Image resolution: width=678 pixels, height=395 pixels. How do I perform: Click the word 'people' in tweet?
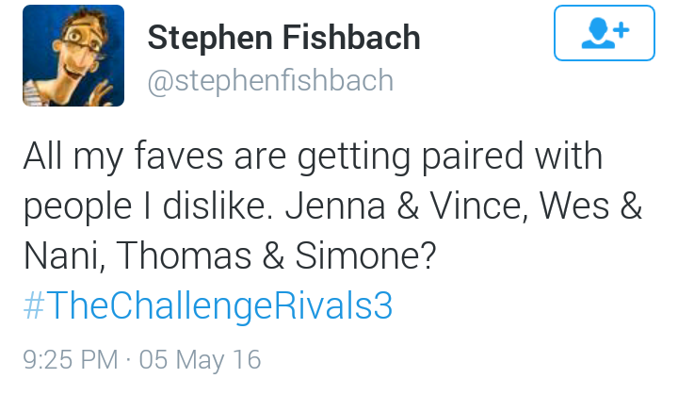(77, 208)
